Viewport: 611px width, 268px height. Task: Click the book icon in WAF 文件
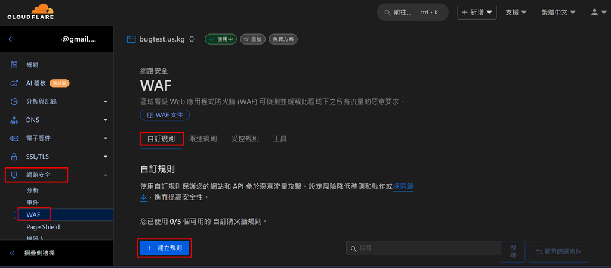[150, 115]
